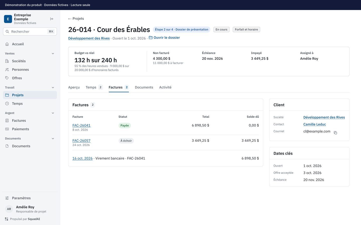Collapse the sidebar with the arrow icon
The width and height of the screenshot is (361, 225).
[52, 19]
